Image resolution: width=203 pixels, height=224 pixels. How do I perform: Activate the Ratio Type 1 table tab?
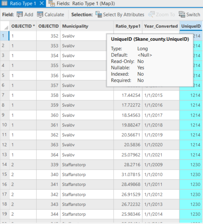23,4
